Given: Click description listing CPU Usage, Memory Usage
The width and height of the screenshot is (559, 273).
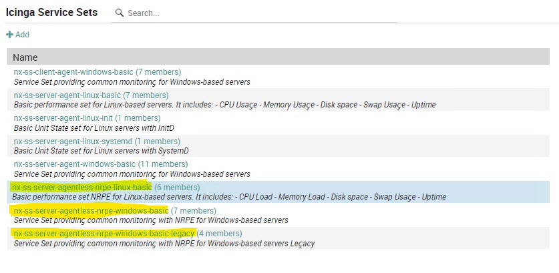Looking at the screenshot, I should tap(224, 105).
